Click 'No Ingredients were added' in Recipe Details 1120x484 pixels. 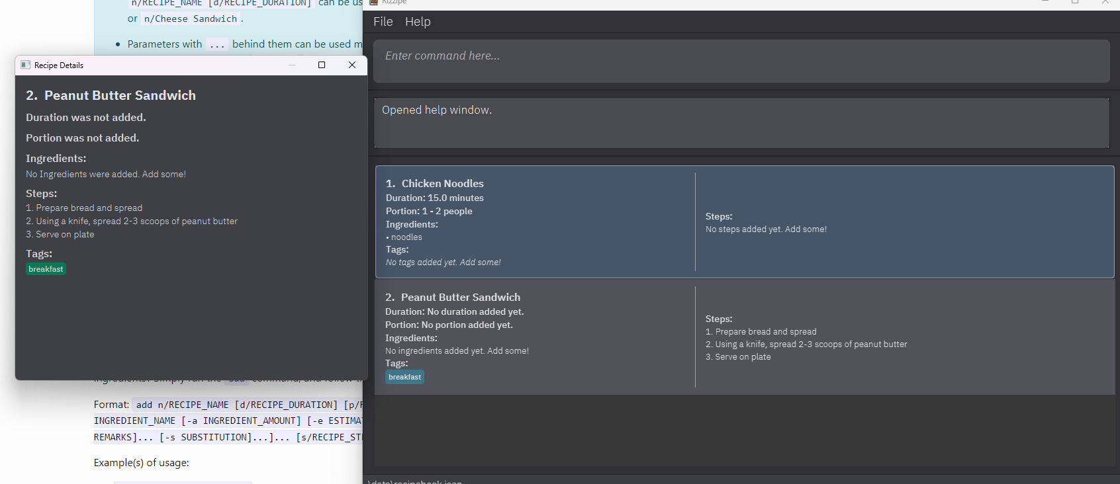point(106,175)
